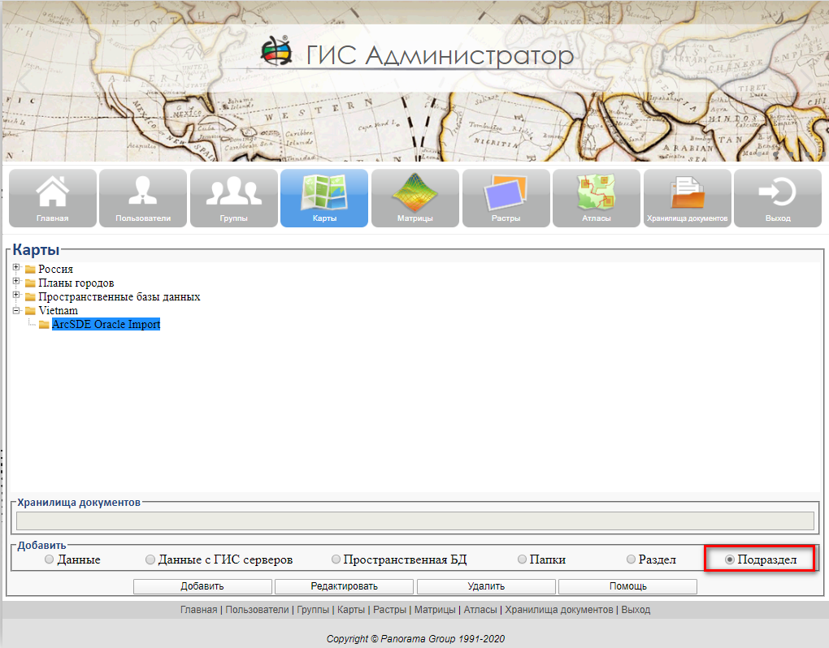The height and width of the screenshot is (648, 829).
Task: Open the Группы groups icon
Action: (234, 197)
